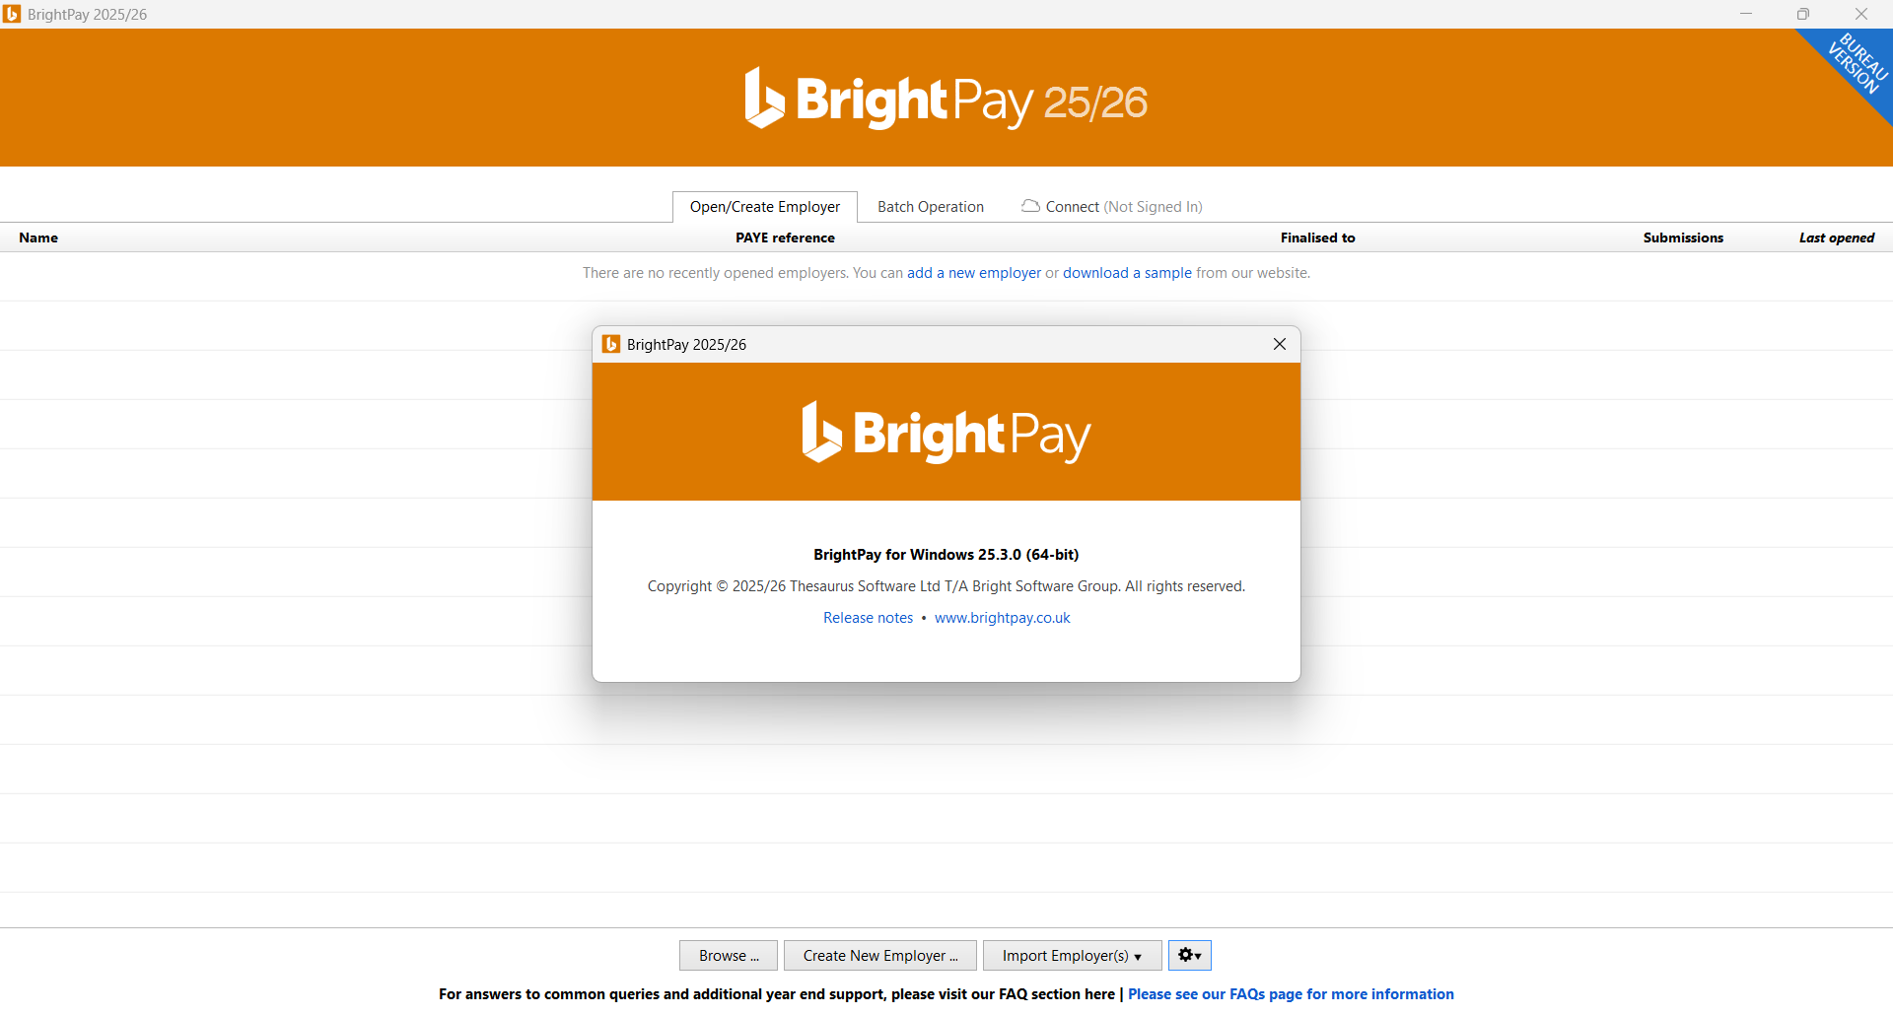Click the Browse button

tap(728, 955)
